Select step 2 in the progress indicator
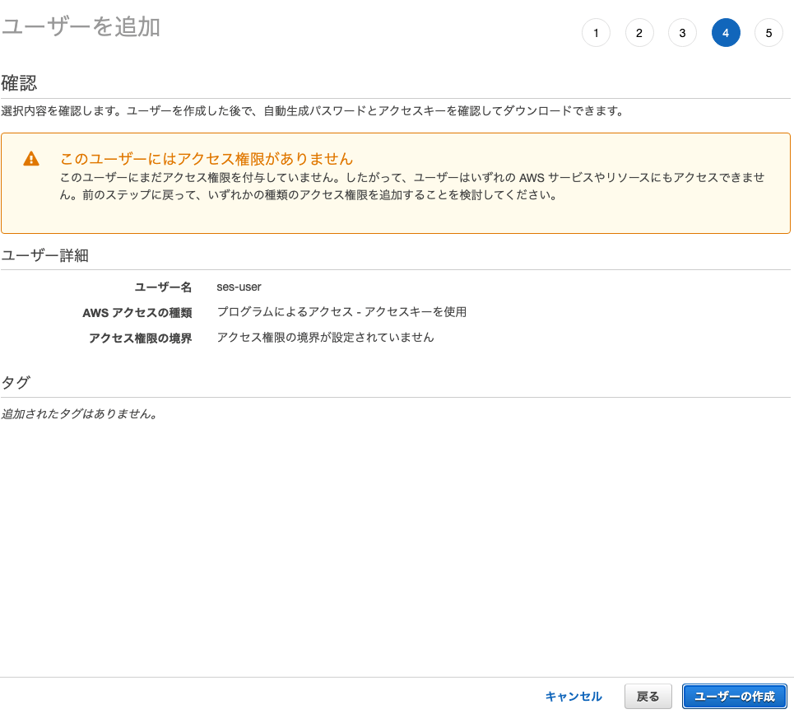794x714 pixels. (639, 33)
